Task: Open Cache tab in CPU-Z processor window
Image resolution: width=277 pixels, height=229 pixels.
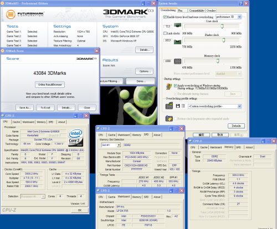Action: (16, 122)
